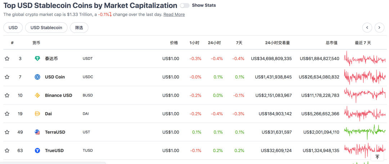
Task: Favorite Tether with its star icon
Action: click(7, 59)
